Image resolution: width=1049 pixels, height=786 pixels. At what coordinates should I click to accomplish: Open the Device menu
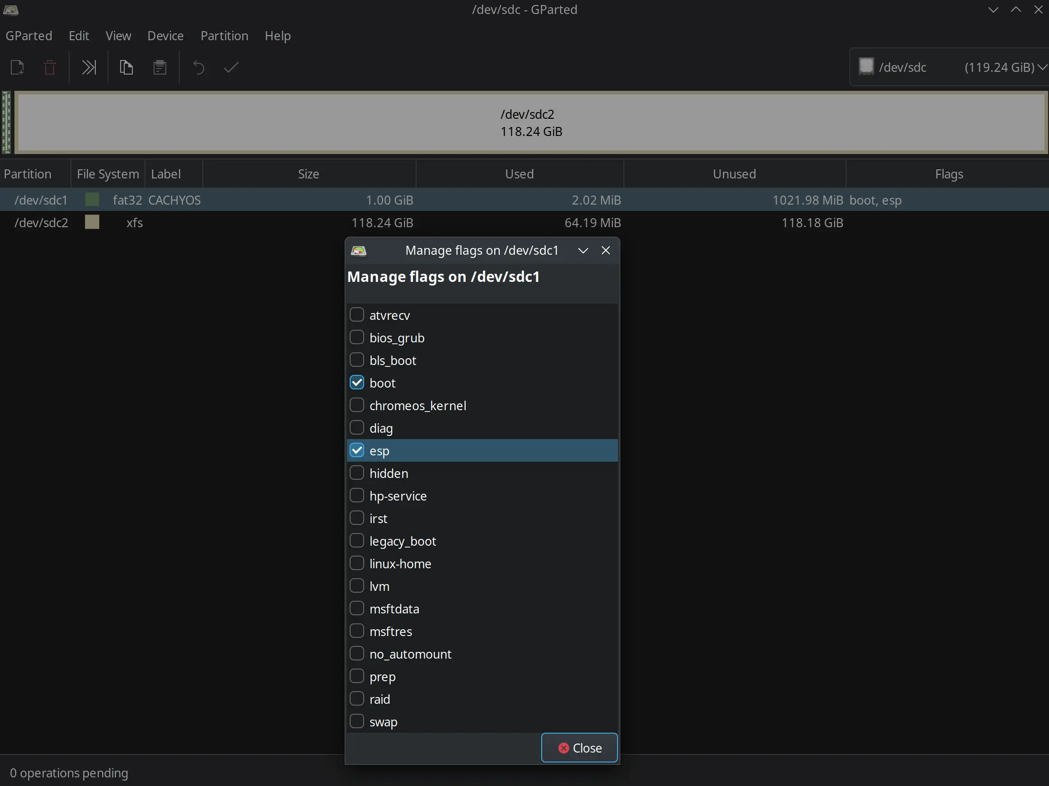tap(165, 36)
